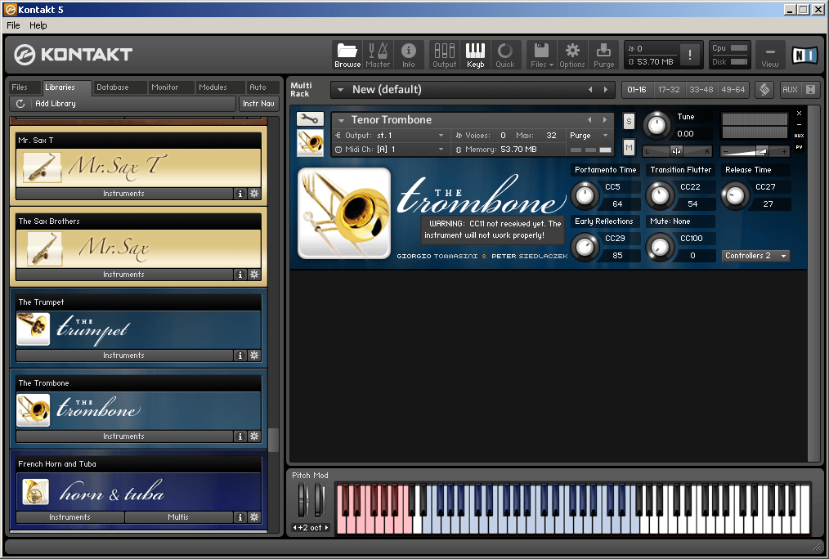Open the instrument edit wrench

coord(310,119)
